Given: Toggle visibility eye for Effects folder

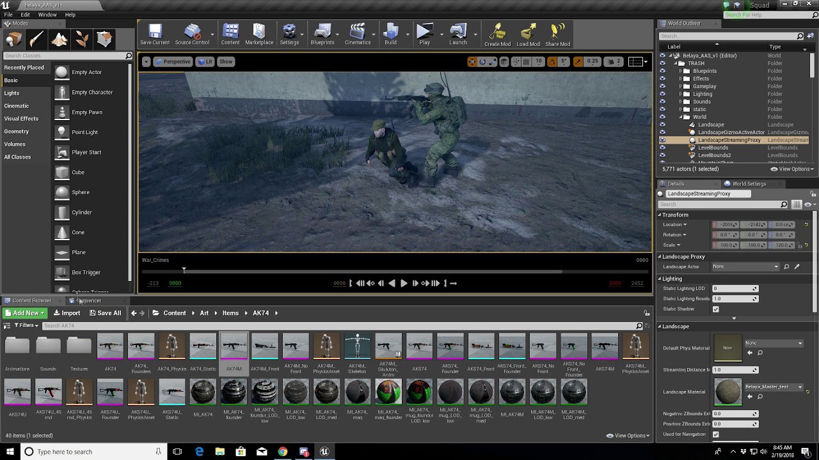Looking at the screenshot, I should click(x=662, y=79).
